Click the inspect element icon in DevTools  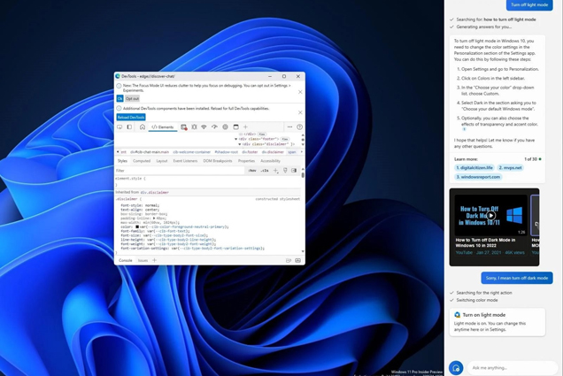[120, 127]
